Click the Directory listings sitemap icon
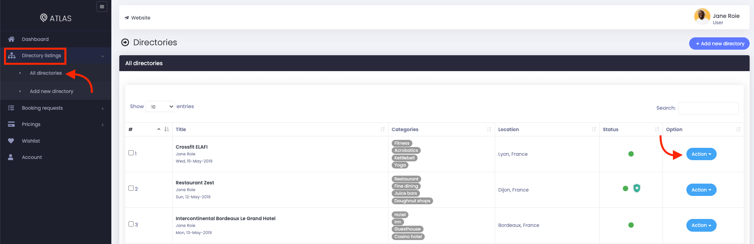754x244 pixels. pos(12,56)
